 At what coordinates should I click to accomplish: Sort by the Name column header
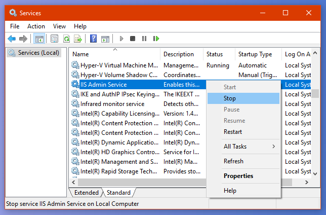115,54
